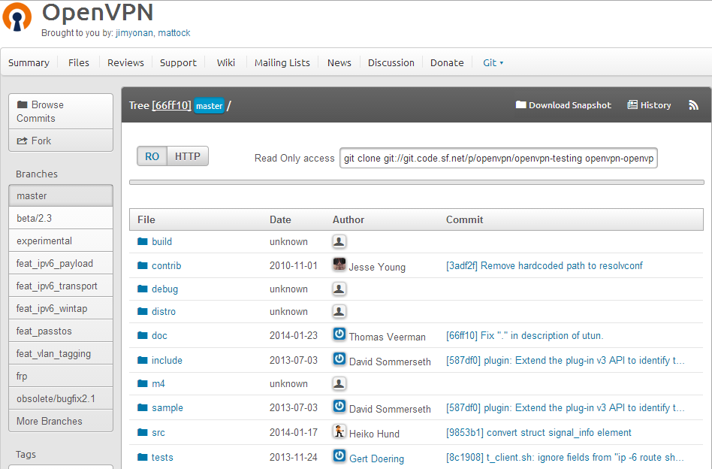This screenshot has width=712, height=469.
Task: Go to the Reviews tab
Action: click(125, 62)
